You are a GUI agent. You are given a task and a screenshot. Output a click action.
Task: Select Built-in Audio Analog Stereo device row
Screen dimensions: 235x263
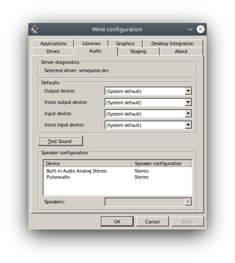(x=117, y=171)
